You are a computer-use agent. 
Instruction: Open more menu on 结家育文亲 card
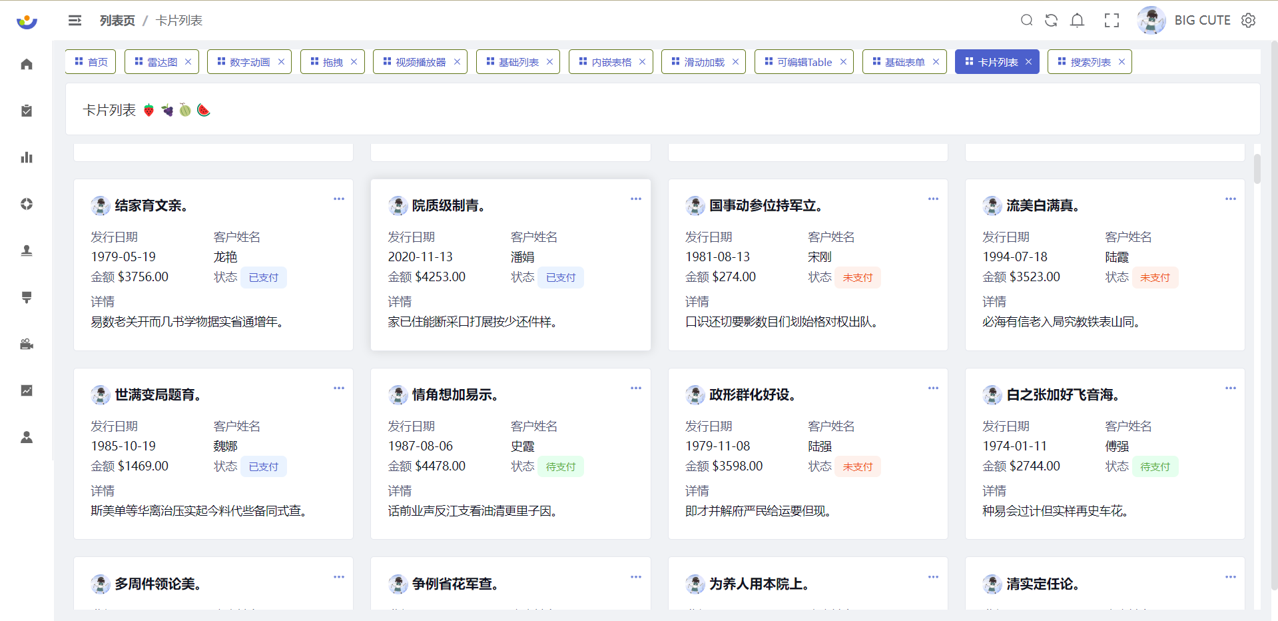click(x=339, y=199)
